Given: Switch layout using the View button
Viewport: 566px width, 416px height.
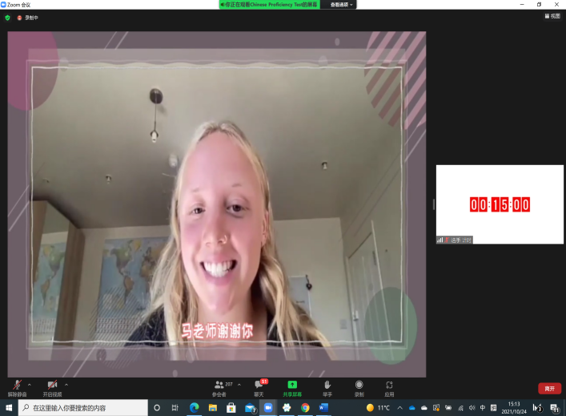Looking at the screenshot, I should (x=552, y=16).
